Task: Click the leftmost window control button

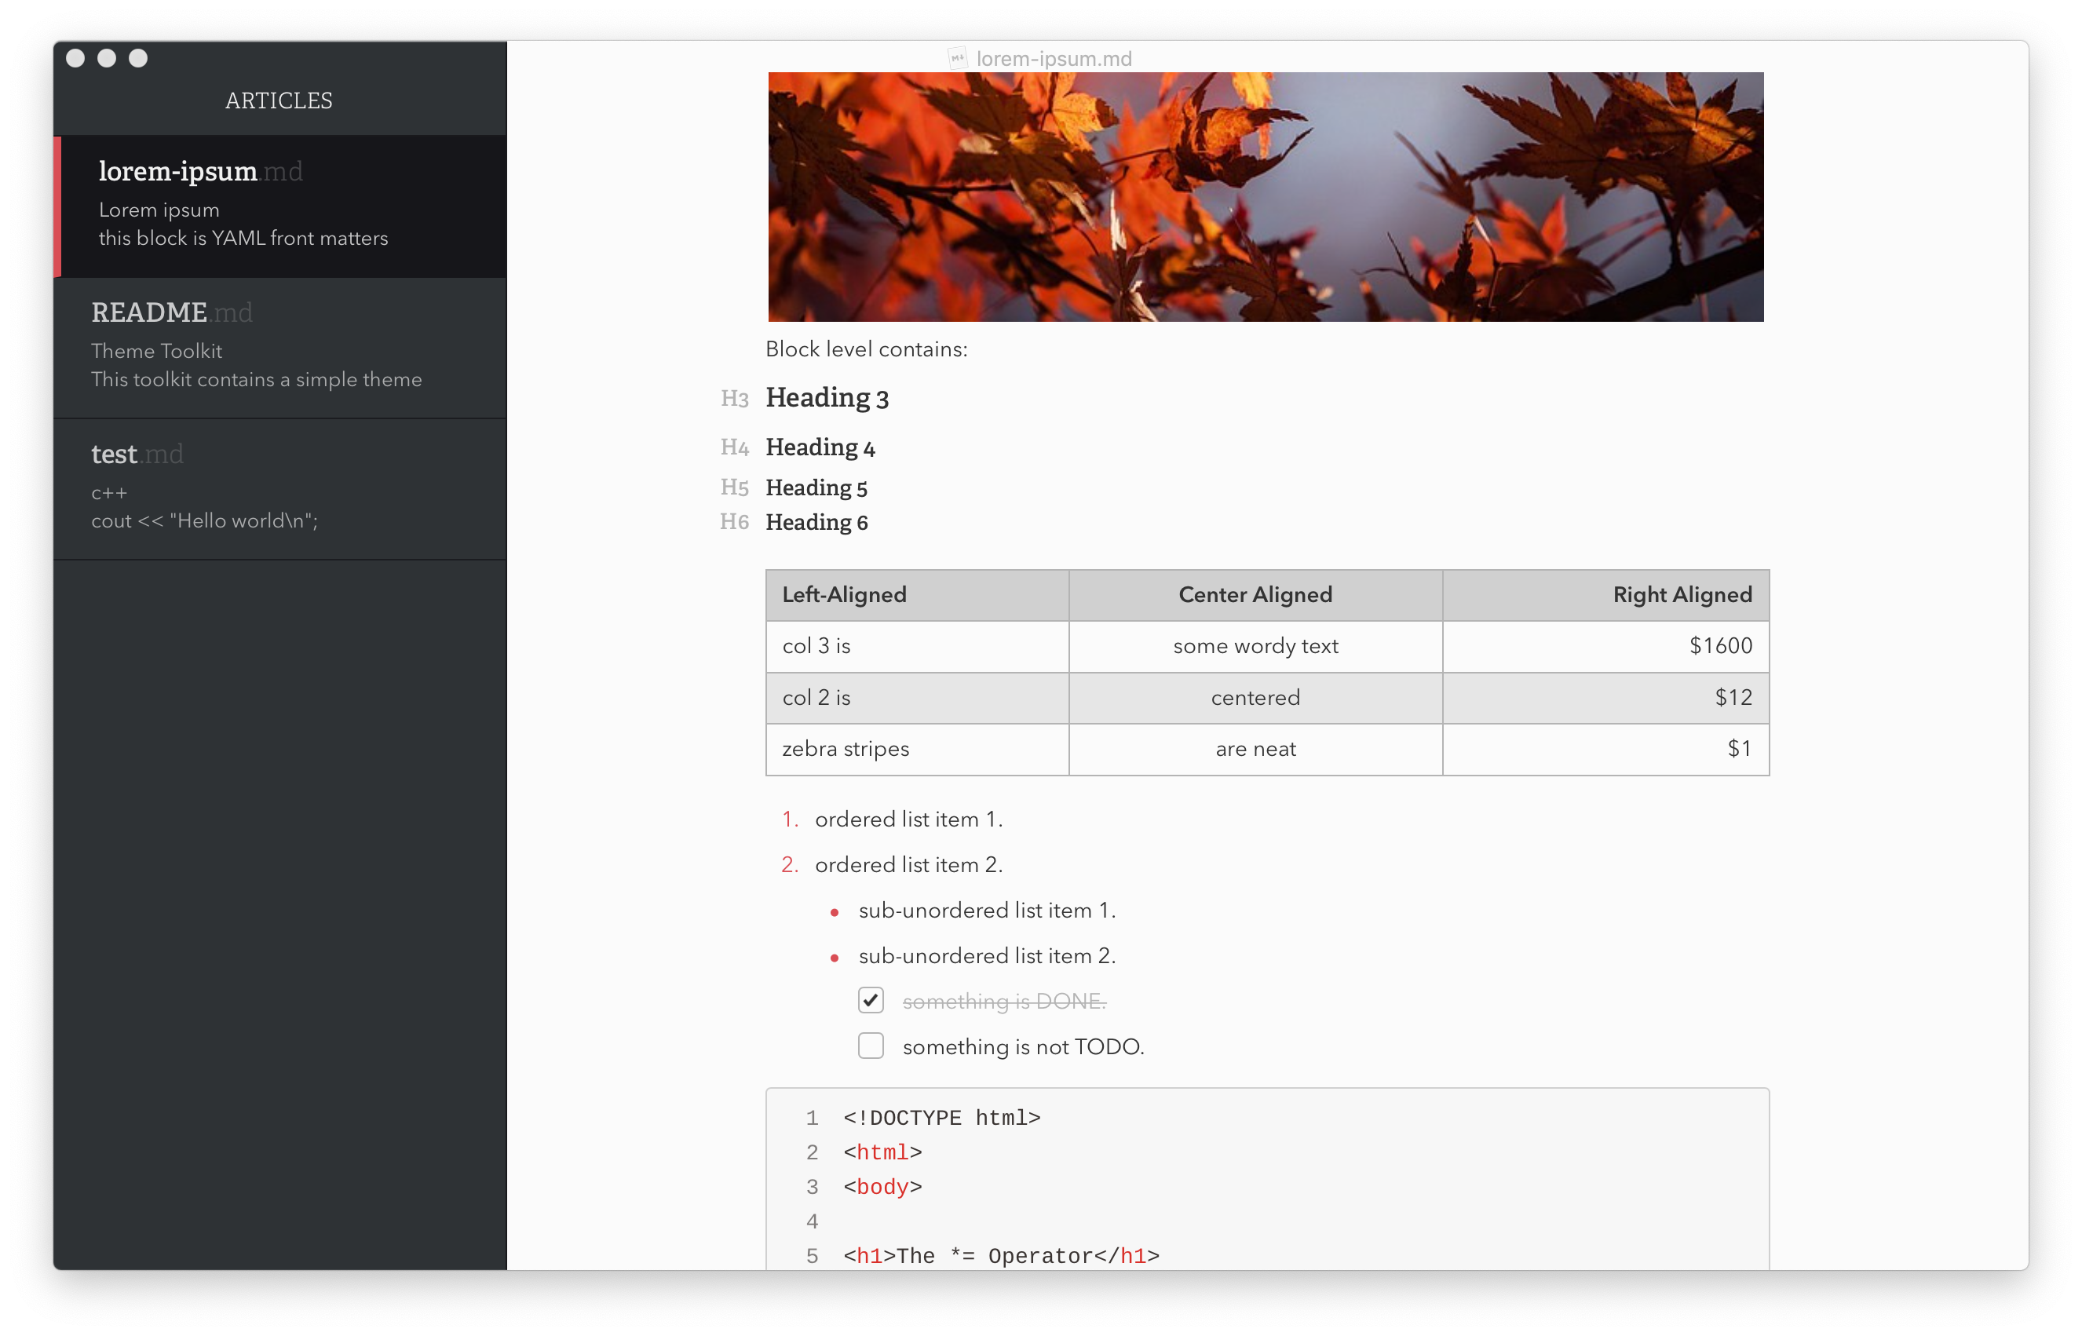Action: (75, 58)
